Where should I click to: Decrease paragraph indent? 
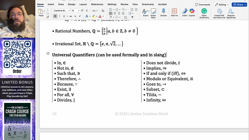pos(132,10)
